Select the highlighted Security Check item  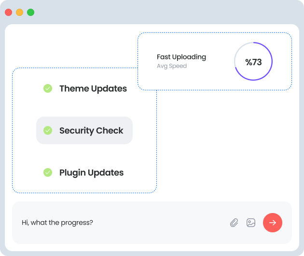(91, 130)
